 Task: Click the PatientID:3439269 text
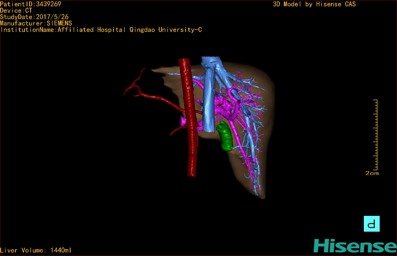point(31,4)
